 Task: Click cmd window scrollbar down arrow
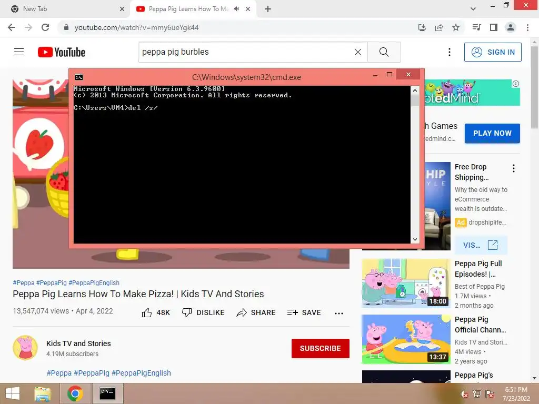[x=415, y=239]
